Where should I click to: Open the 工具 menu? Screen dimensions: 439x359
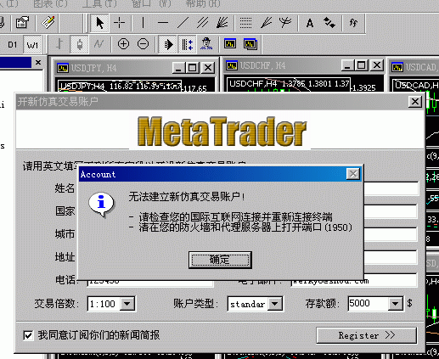(x=99, y=3)
